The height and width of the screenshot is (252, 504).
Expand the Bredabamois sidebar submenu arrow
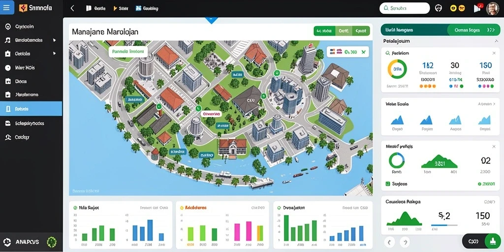coord(54,40)
